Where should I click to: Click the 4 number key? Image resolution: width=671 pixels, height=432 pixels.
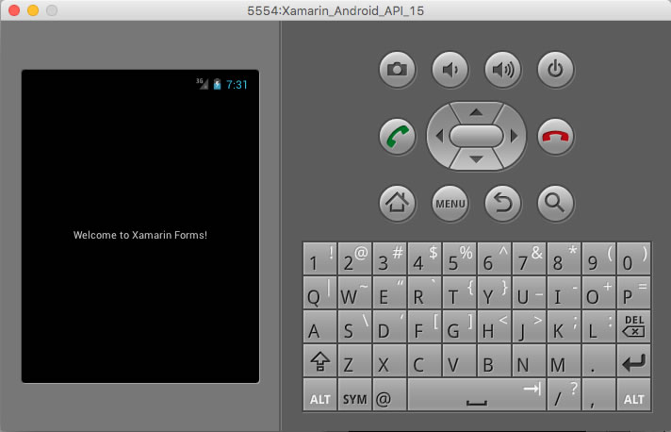[424, 258]
